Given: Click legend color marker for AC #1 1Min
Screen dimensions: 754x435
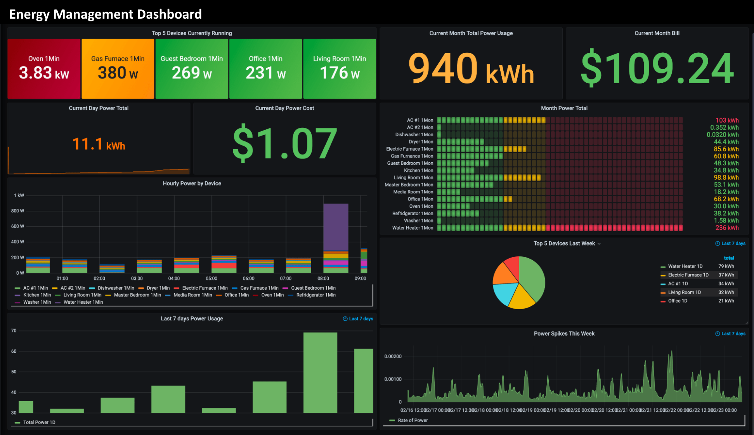Looking at the screenshot, I should click(x=17, y=288).
